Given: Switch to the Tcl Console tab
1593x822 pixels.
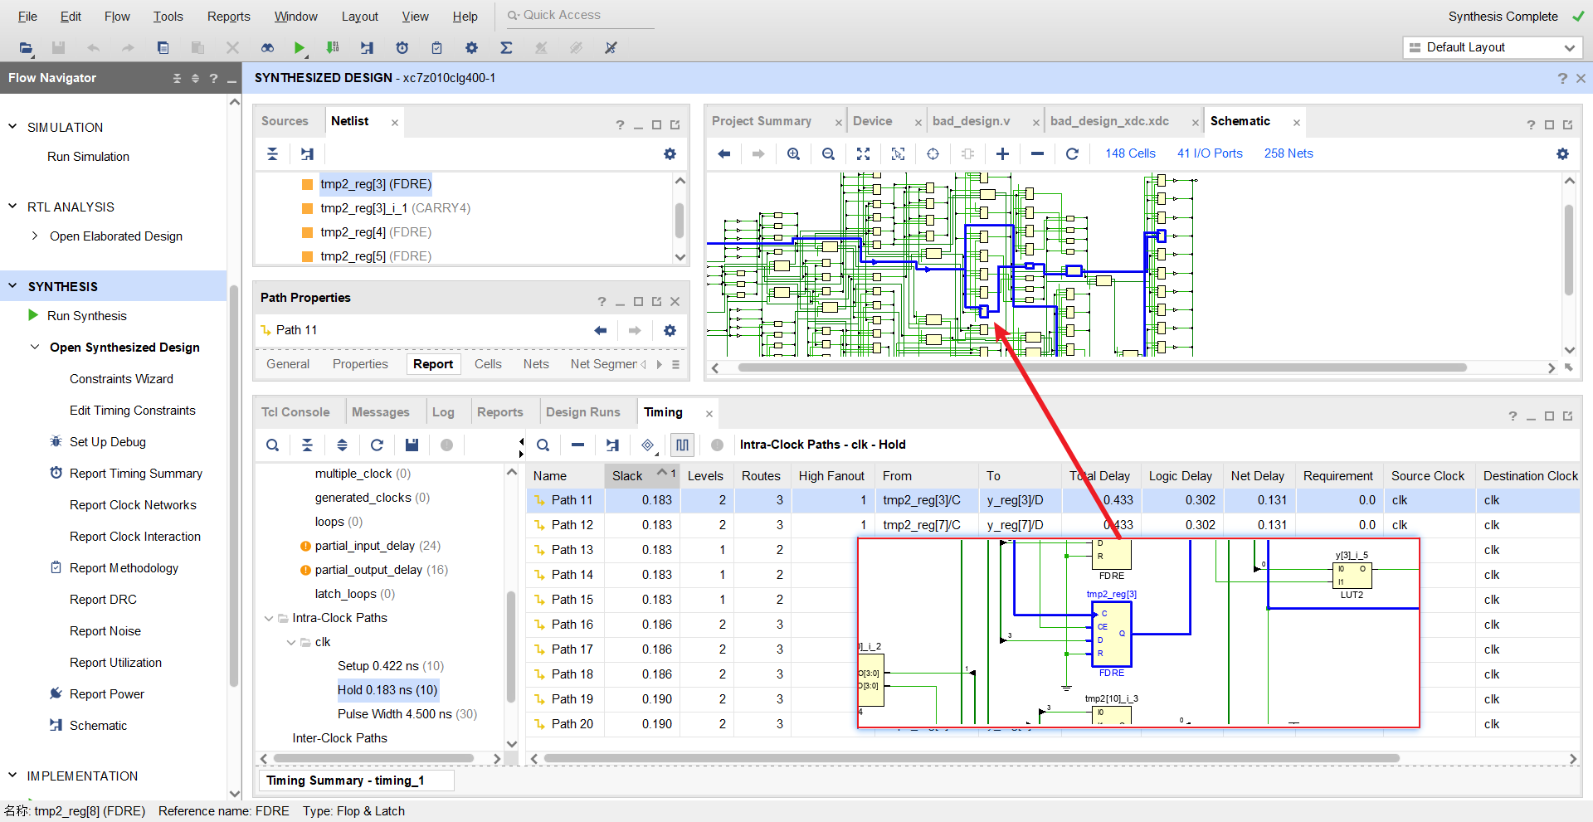Looking at the screenshot, I should [x=295, y=412].
